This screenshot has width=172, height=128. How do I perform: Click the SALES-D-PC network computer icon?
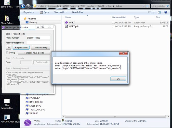tap(27, 106)
